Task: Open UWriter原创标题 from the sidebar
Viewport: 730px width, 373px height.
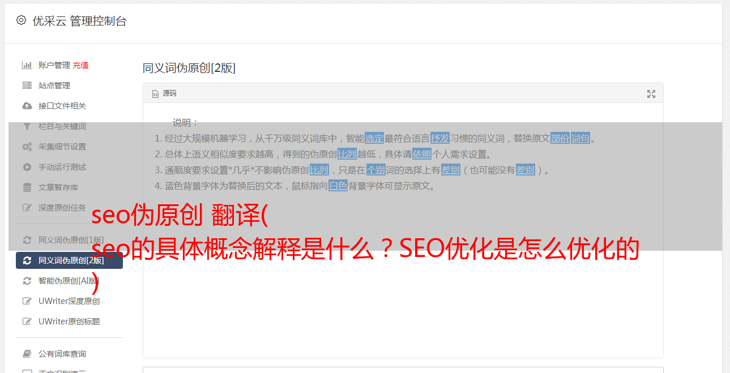Action: [69, 321]
